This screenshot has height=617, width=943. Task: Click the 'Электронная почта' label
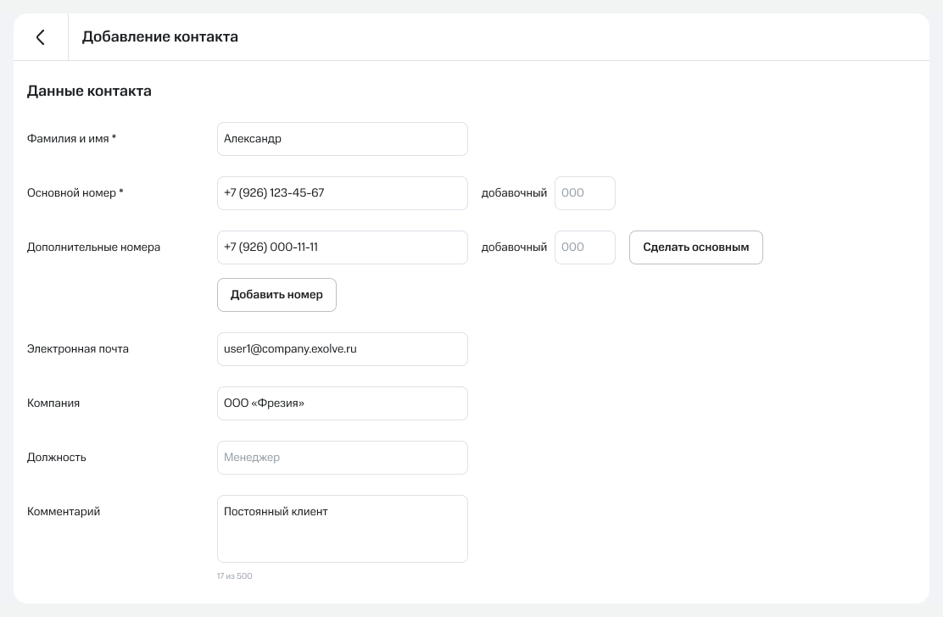click(x=78, y=349)
